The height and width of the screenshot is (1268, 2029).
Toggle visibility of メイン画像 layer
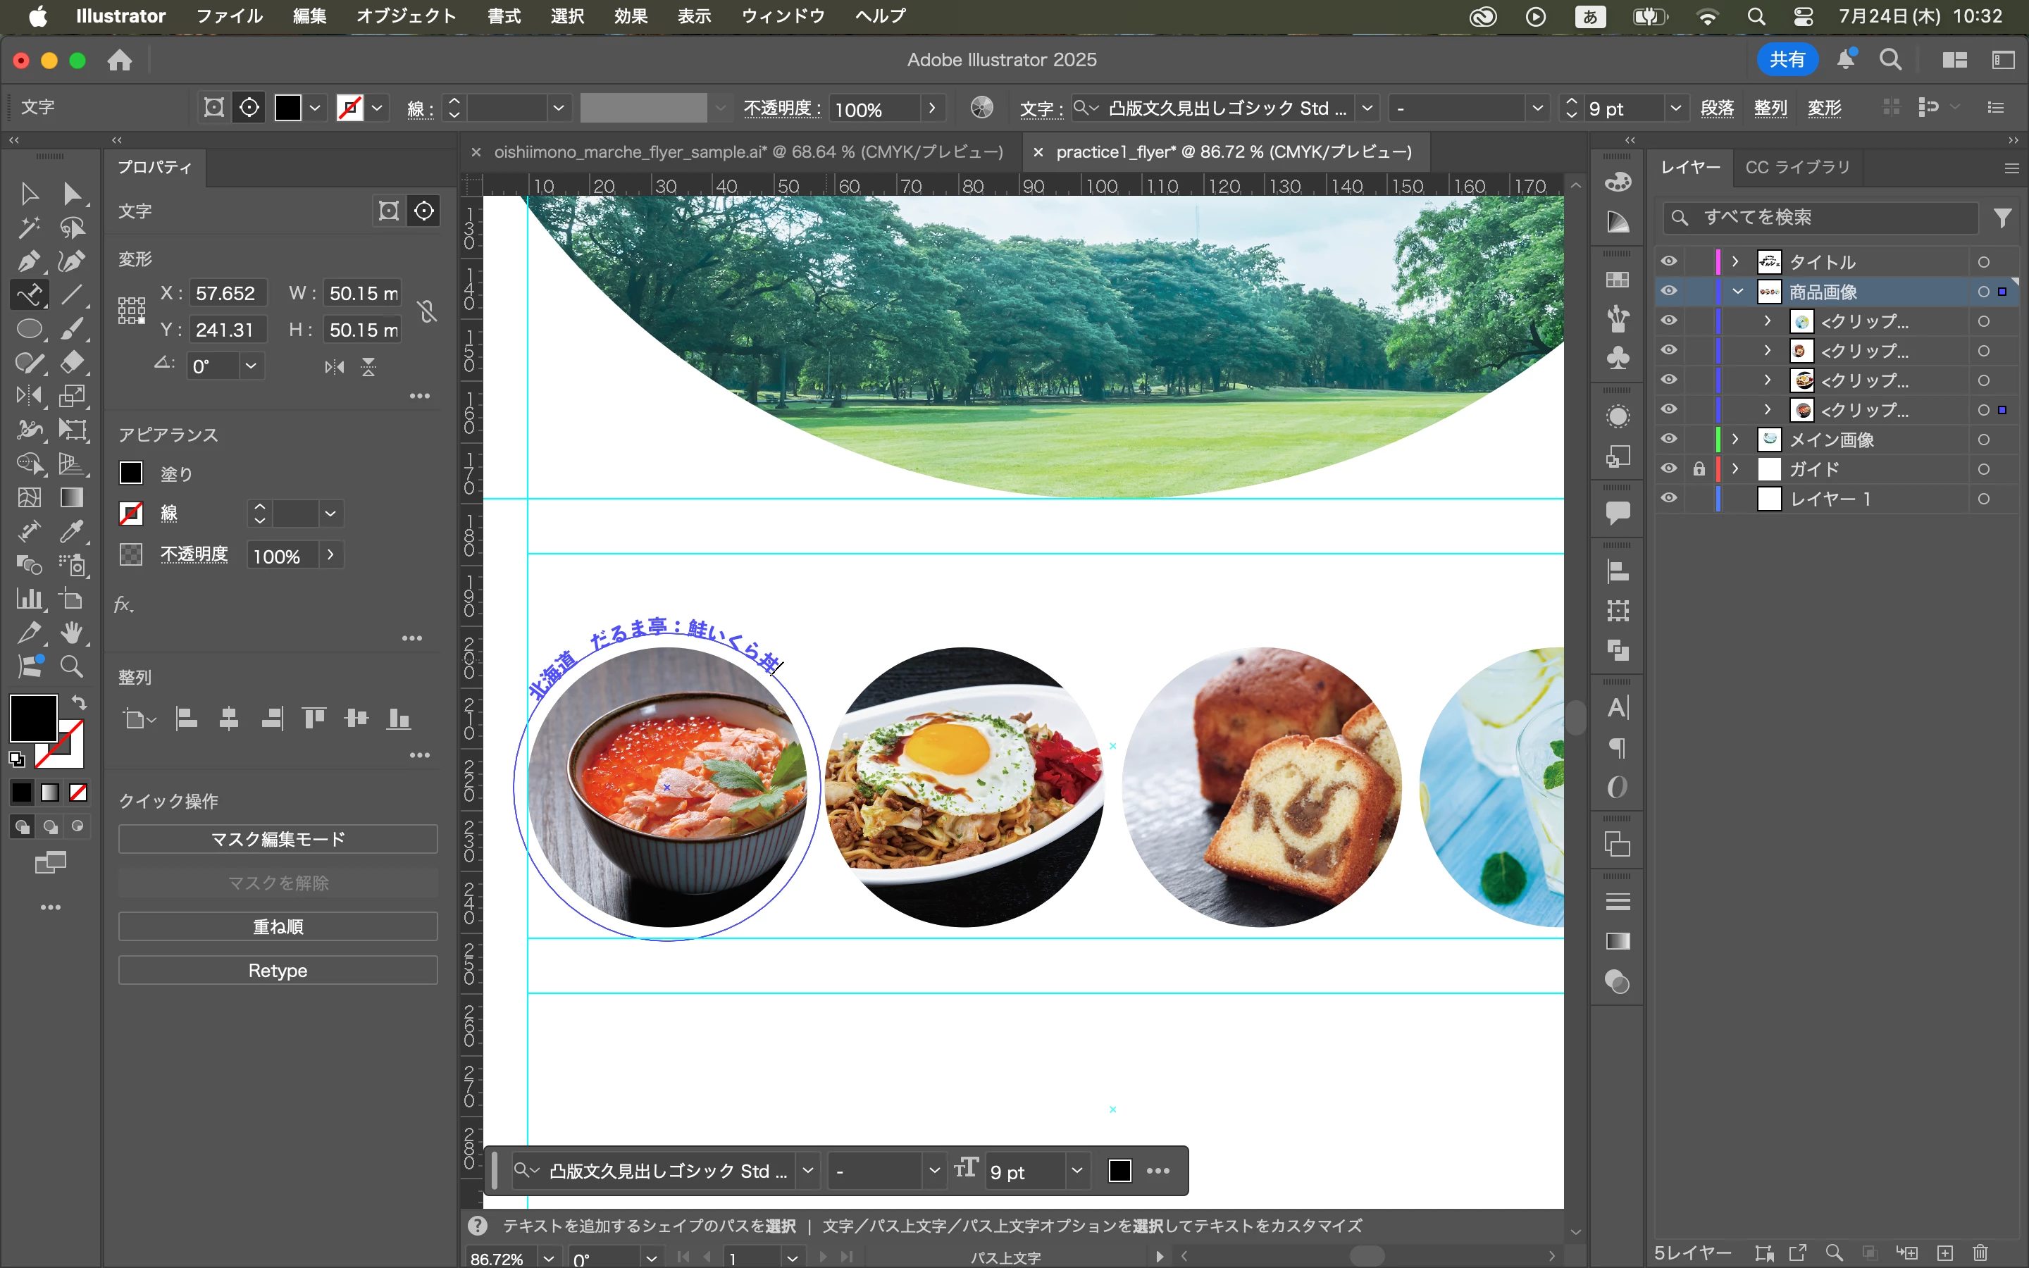point(1668,440)
